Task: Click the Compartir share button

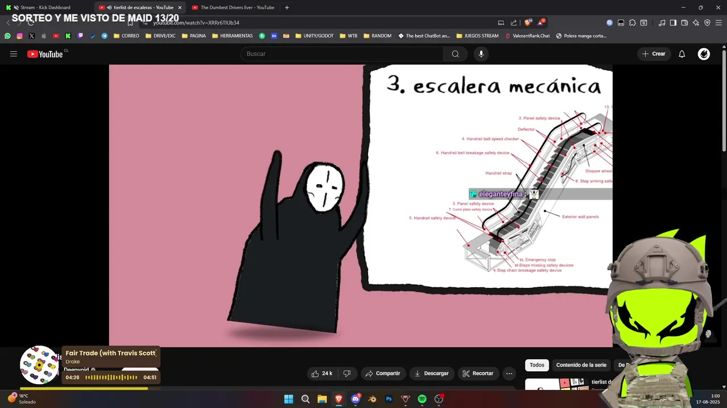Action: pos(383,373)
